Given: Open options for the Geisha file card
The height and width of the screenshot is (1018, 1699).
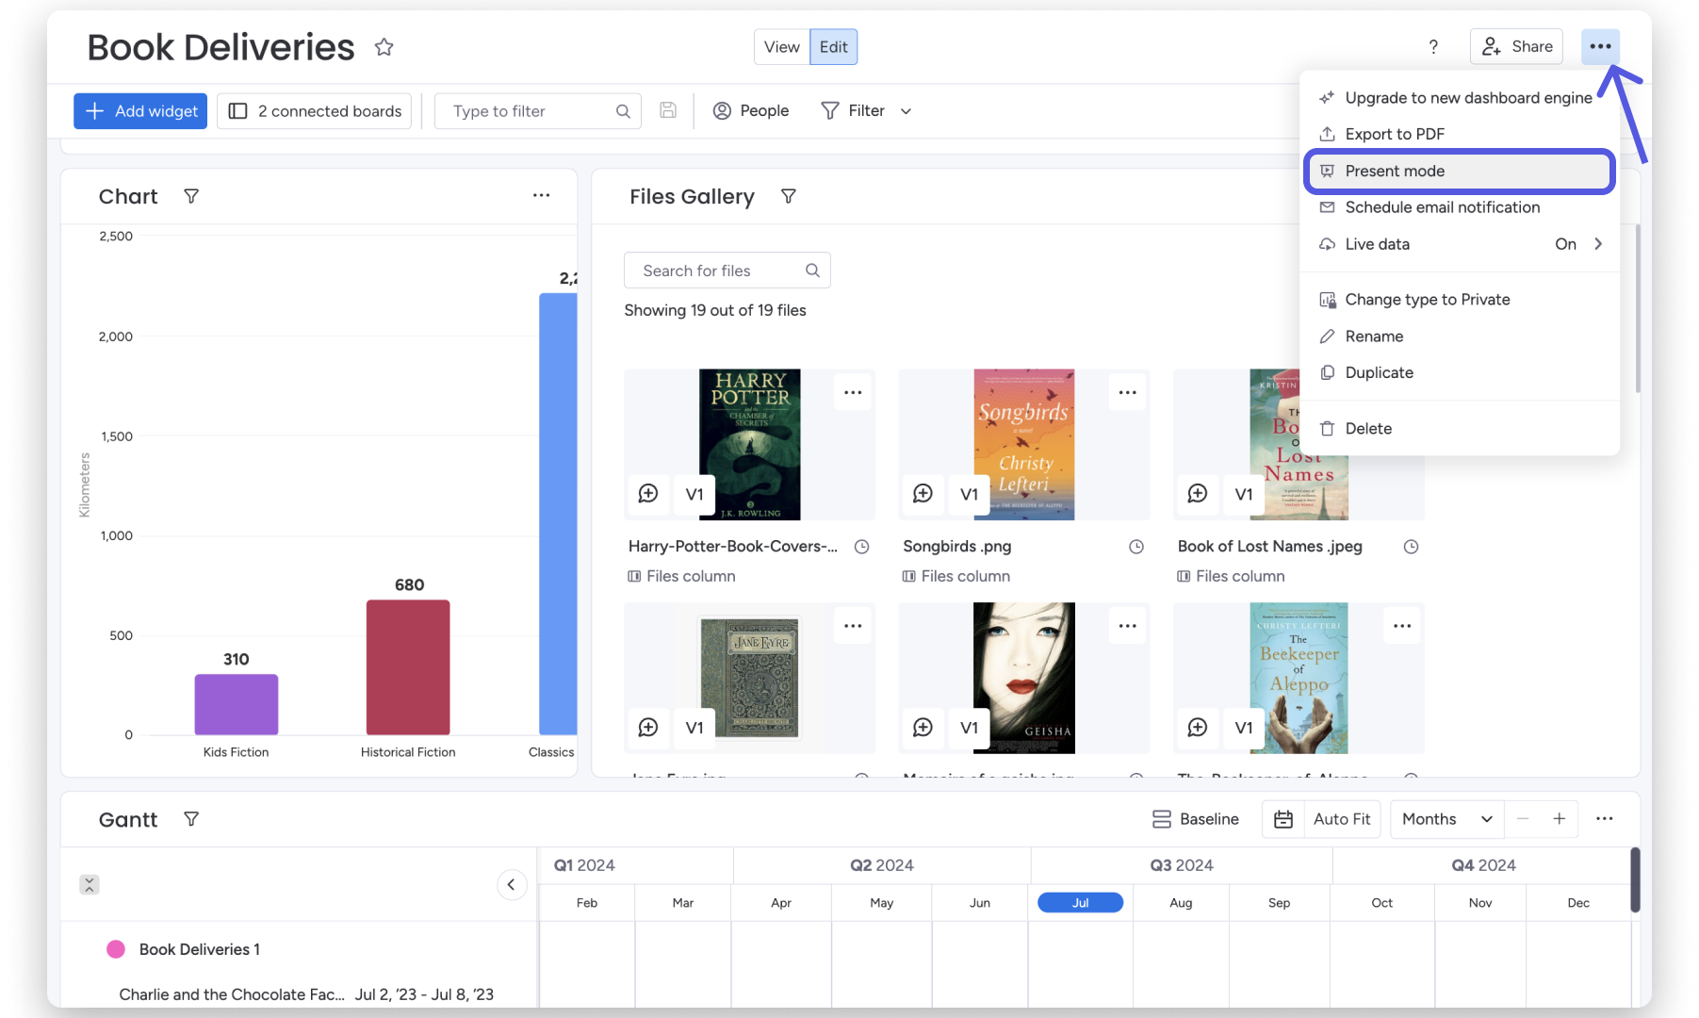Looking at the screenshot, I should point(1128,626).
